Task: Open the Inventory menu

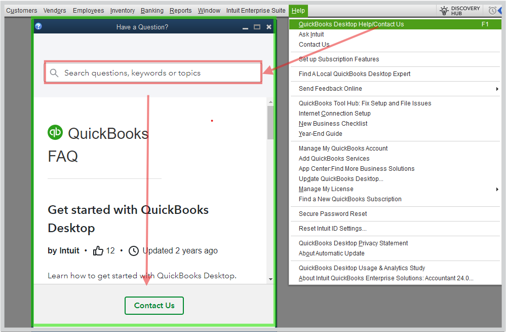Action: 123,11
